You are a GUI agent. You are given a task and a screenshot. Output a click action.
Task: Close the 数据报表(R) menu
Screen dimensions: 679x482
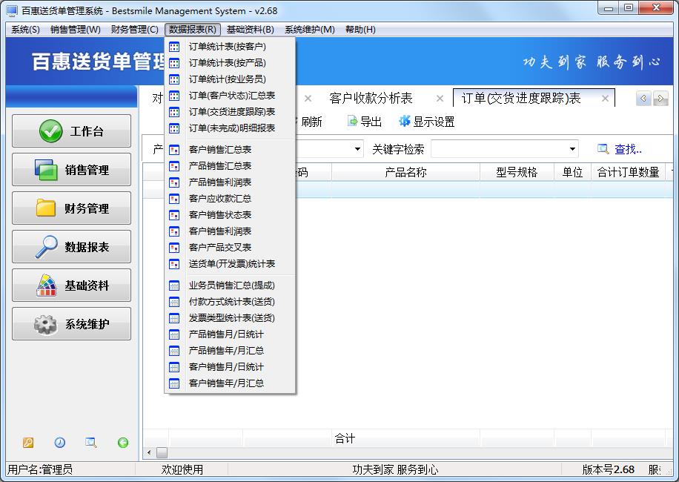pos(193,30)
